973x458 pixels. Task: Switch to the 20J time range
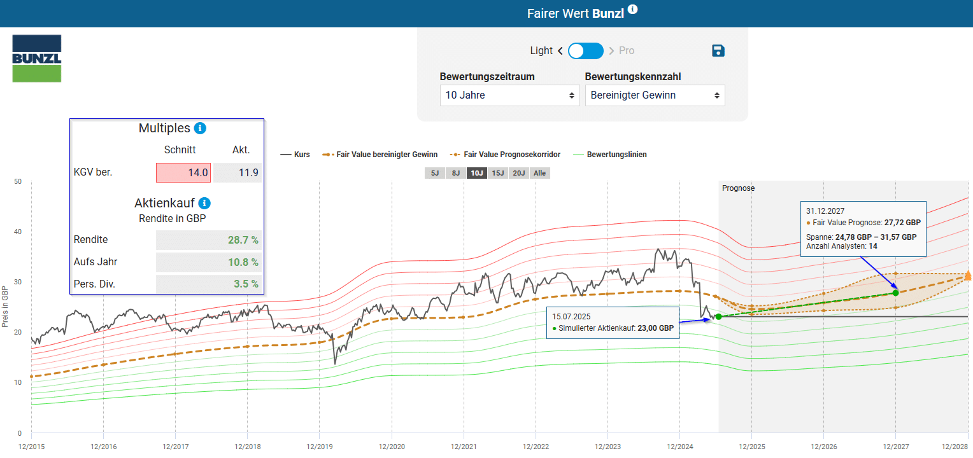[x=519, y=173]
